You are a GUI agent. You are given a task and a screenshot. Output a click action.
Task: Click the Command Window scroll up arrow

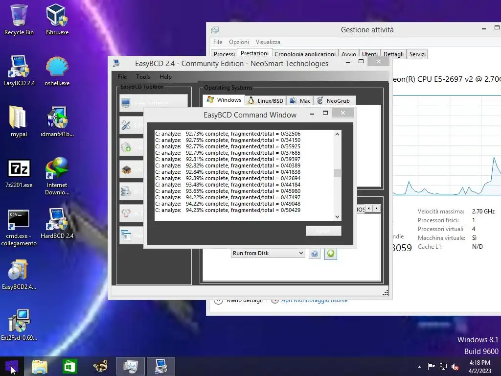pos(337,134)
